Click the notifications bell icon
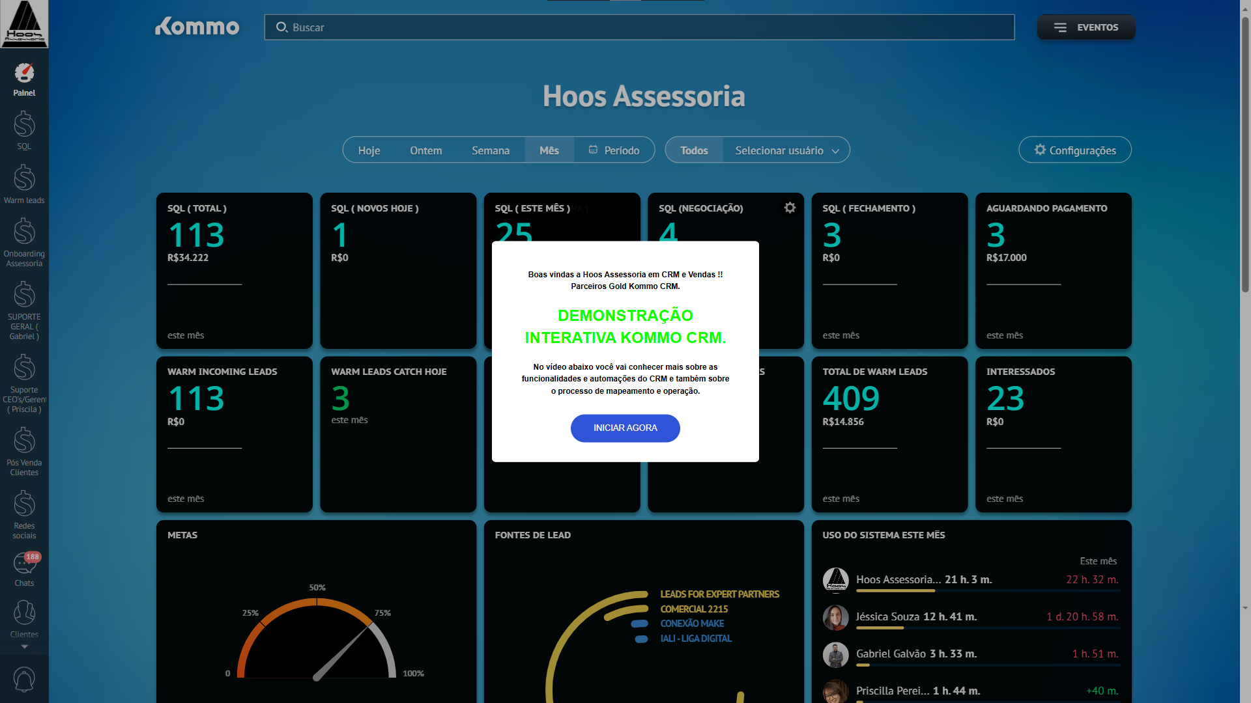Image resolution: width=1251 pixels, height=703 pixels. click(24, 679)
